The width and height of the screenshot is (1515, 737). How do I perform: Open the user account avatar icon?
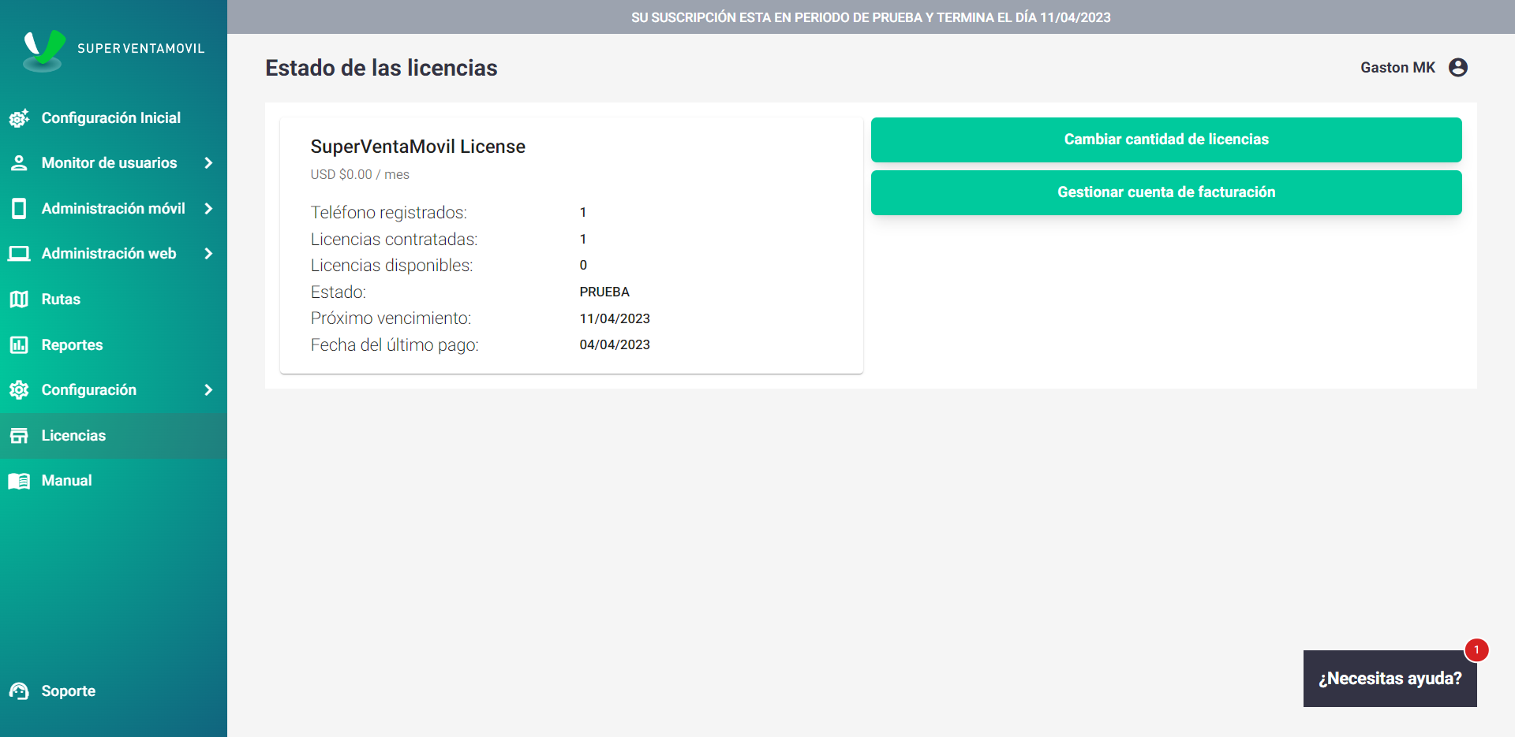(1458, 68)
